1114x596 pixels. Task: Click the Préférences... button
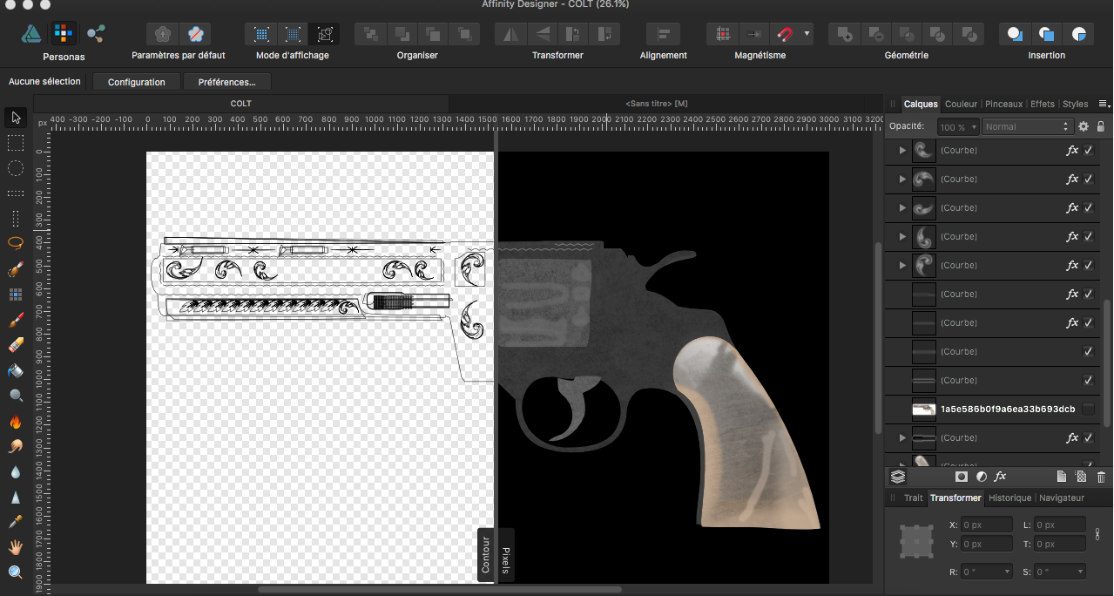click(226, 82)
